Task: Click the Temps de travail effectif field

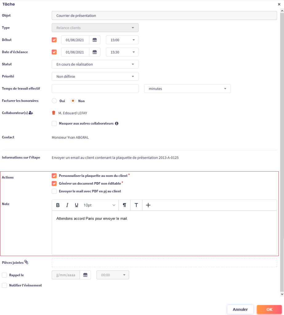Action: 95,89
